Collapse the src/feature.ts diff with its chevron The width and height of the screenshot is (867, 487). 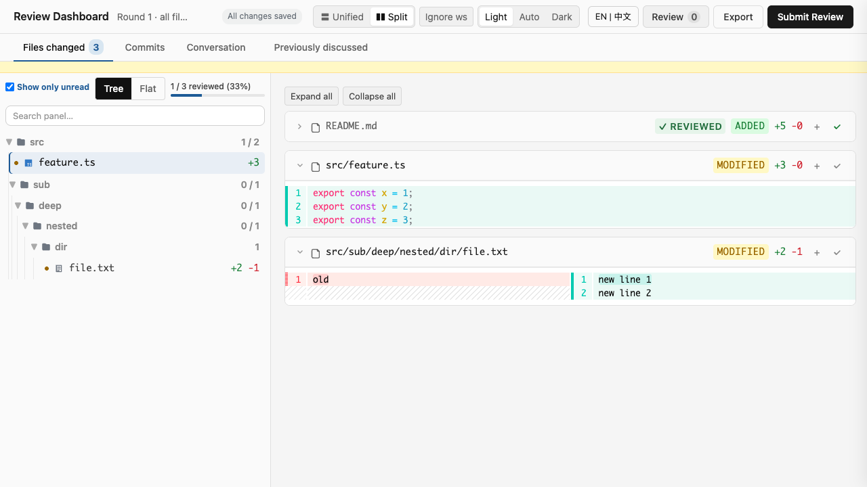[299, 166]
